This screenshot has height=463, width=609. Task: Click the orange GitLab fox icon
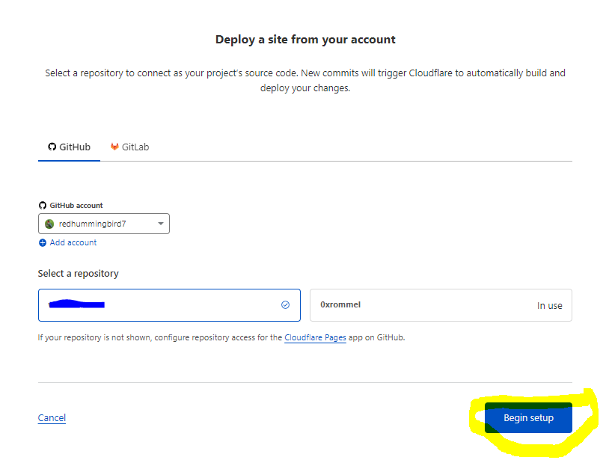[114, 147]
